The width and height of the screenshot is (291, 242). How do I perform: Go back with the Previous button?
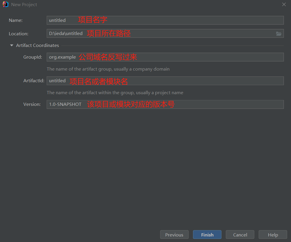[174, 235]
